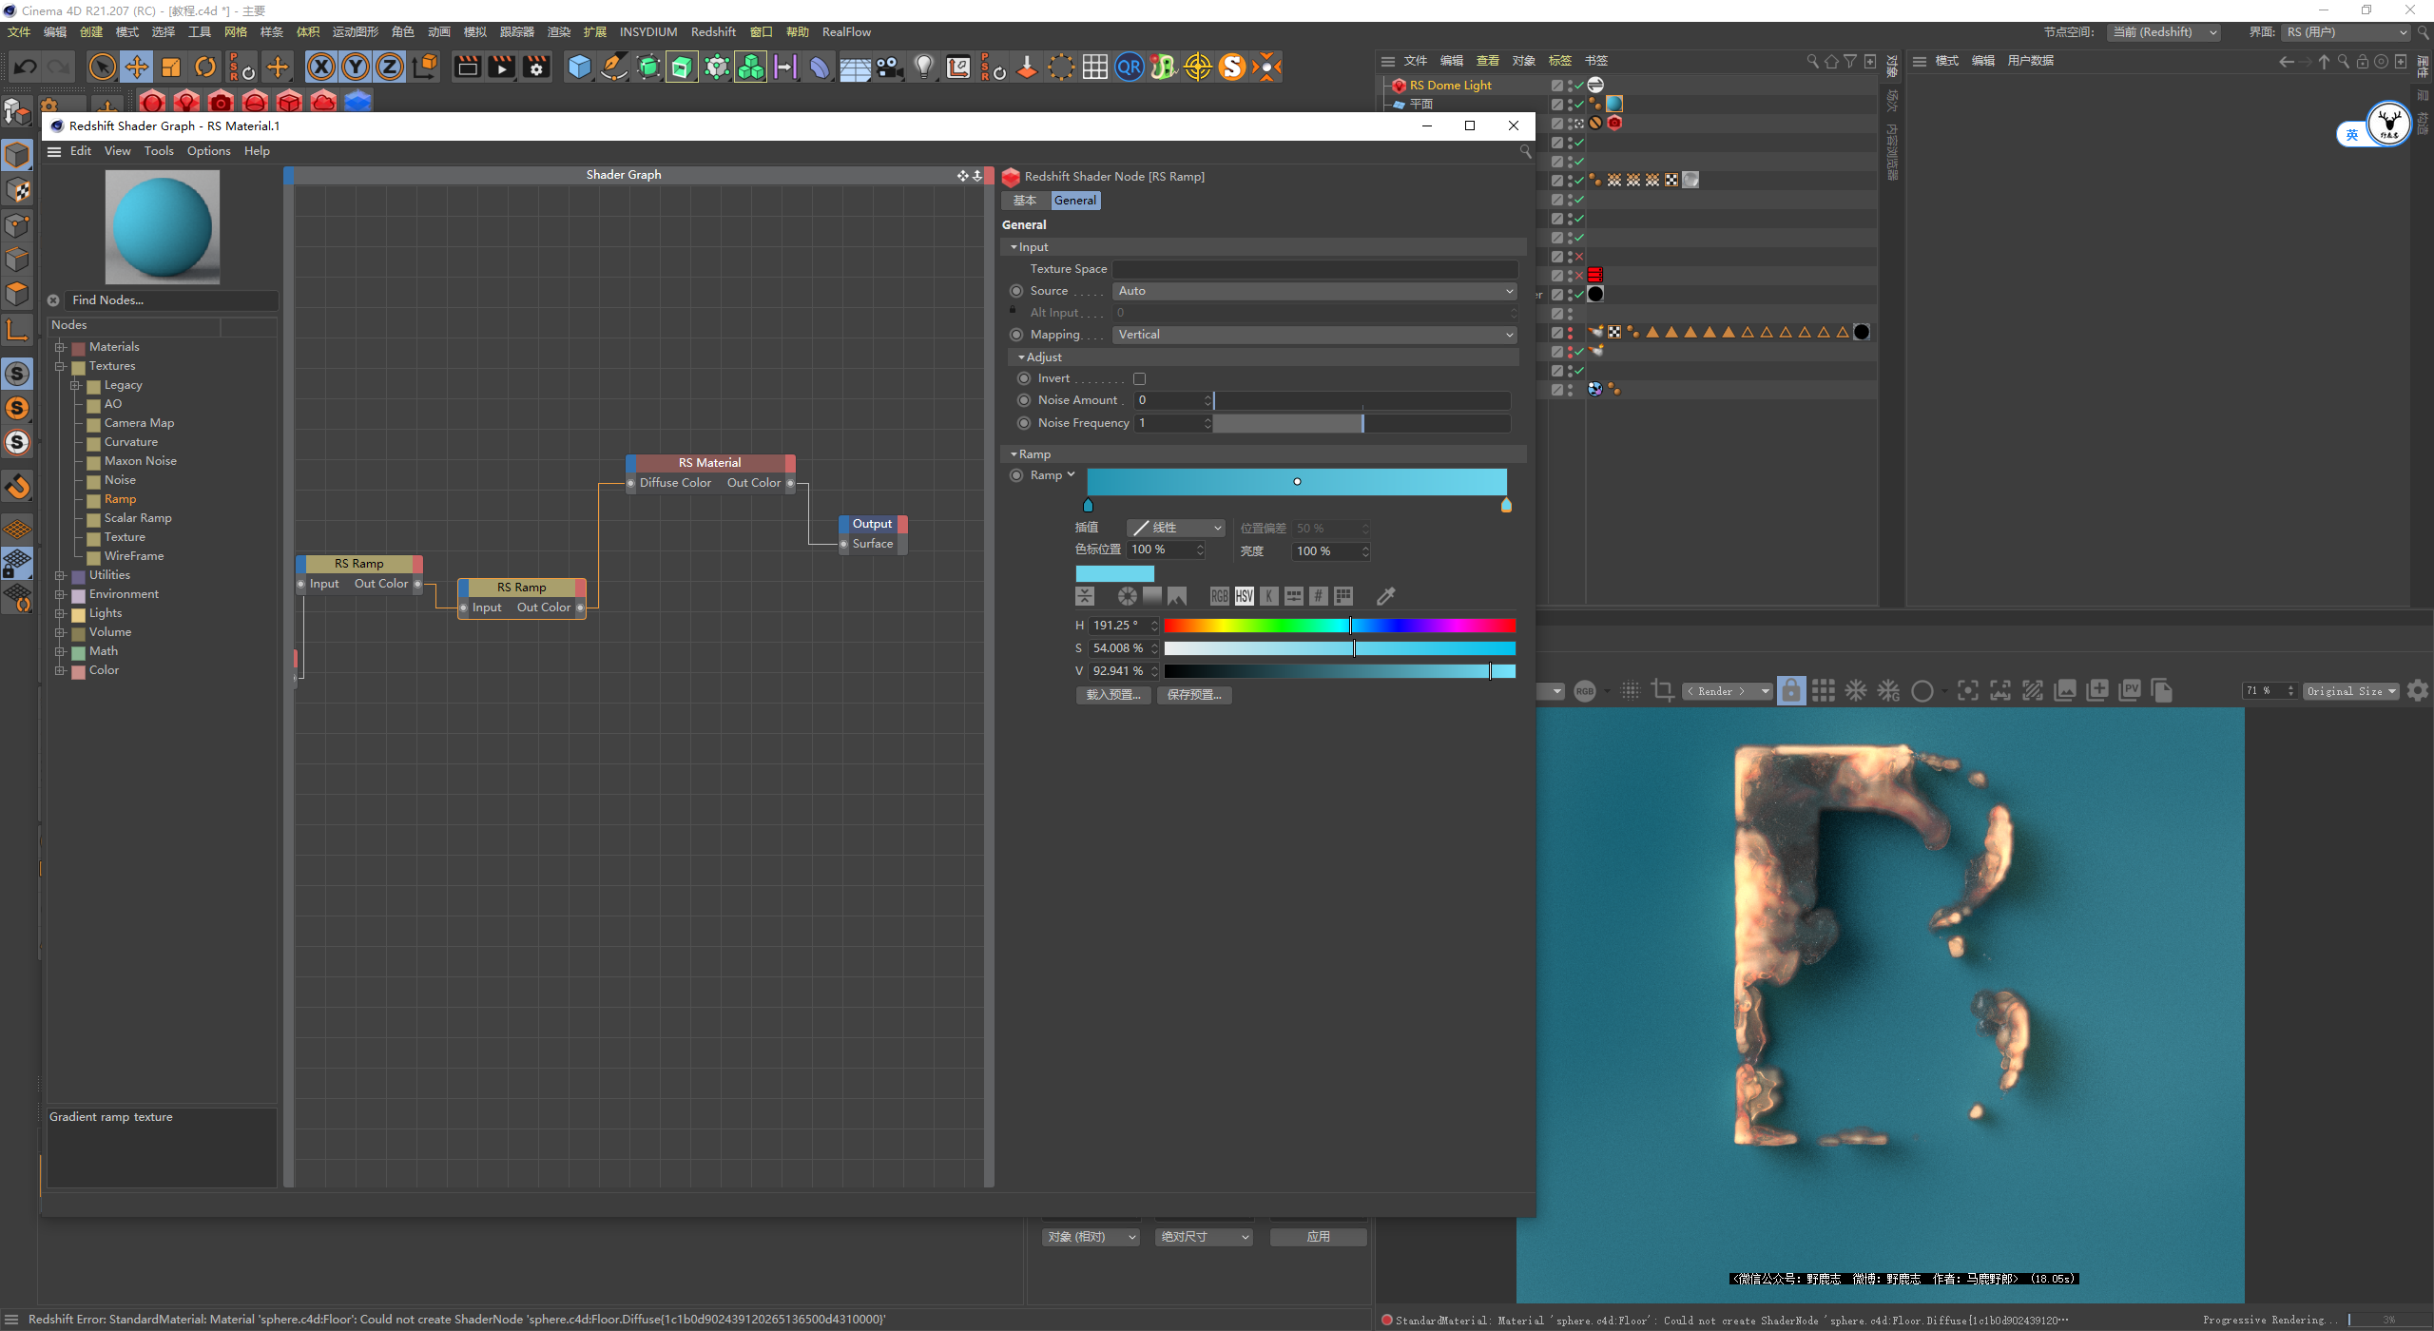
Task: Expand the Utilities node category
Action: tap(60, 575)
